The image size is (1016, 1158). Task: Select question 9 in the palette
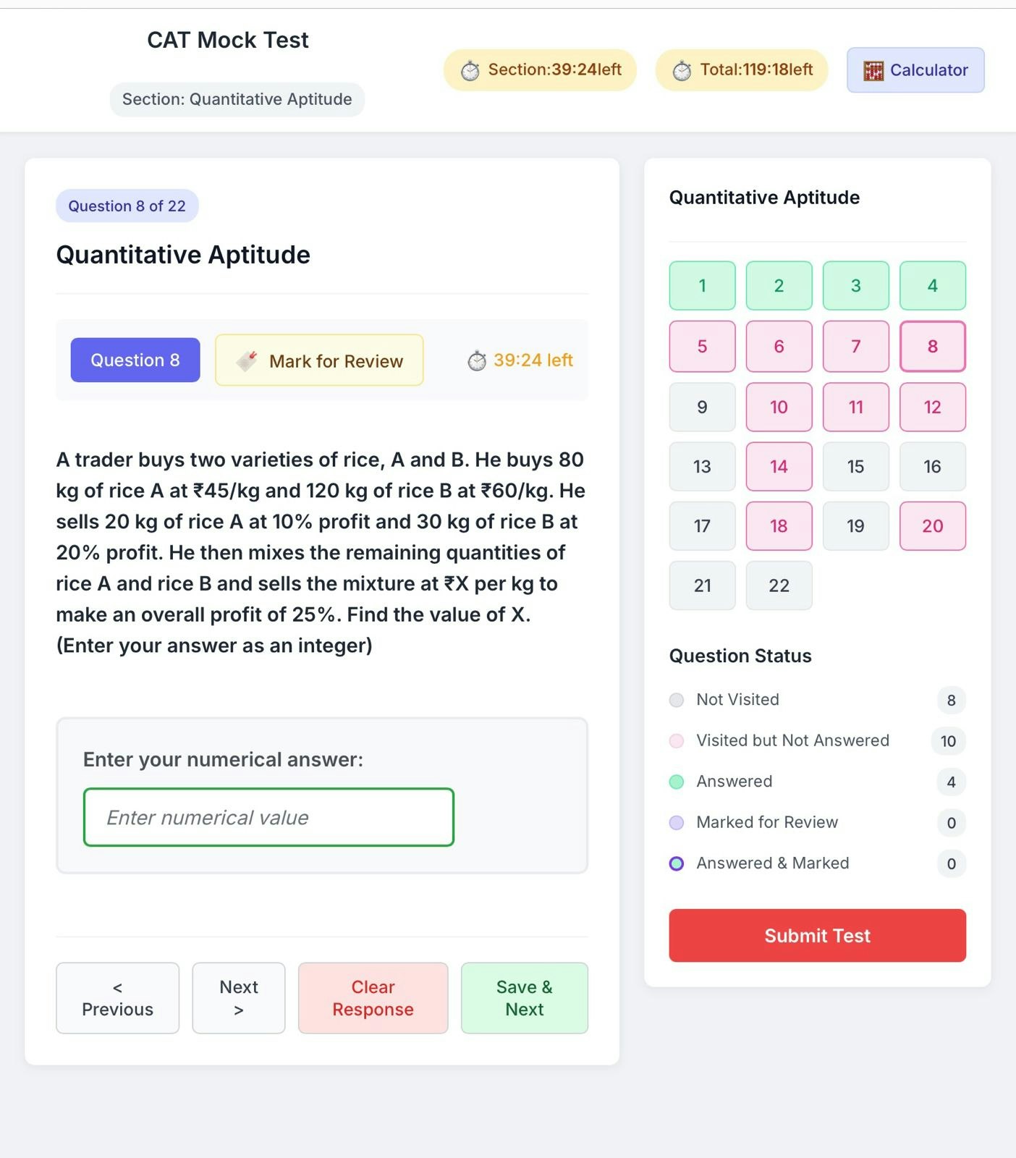click(702, 407)
